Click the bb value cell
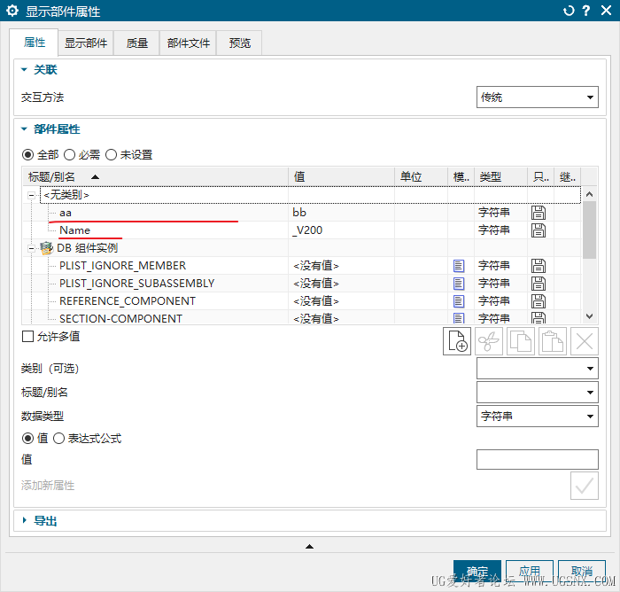This screenshot has width=620, height=592. 342,213
